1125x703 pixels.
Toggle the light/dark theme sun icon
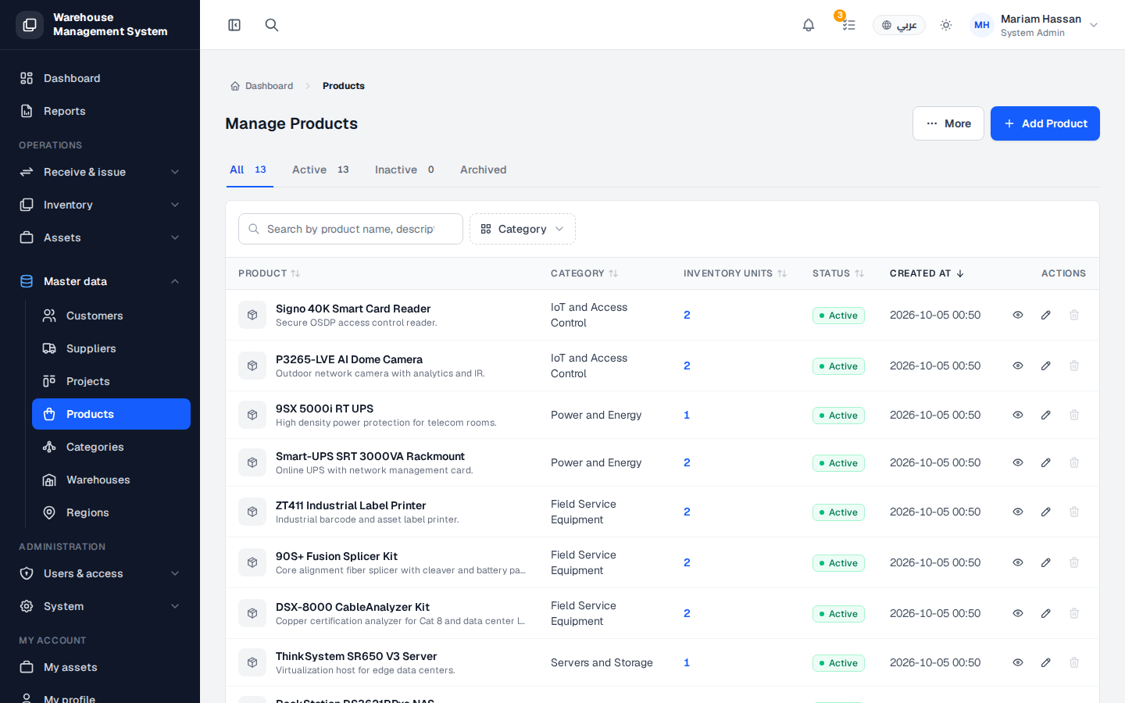click(x=946, y=25)
